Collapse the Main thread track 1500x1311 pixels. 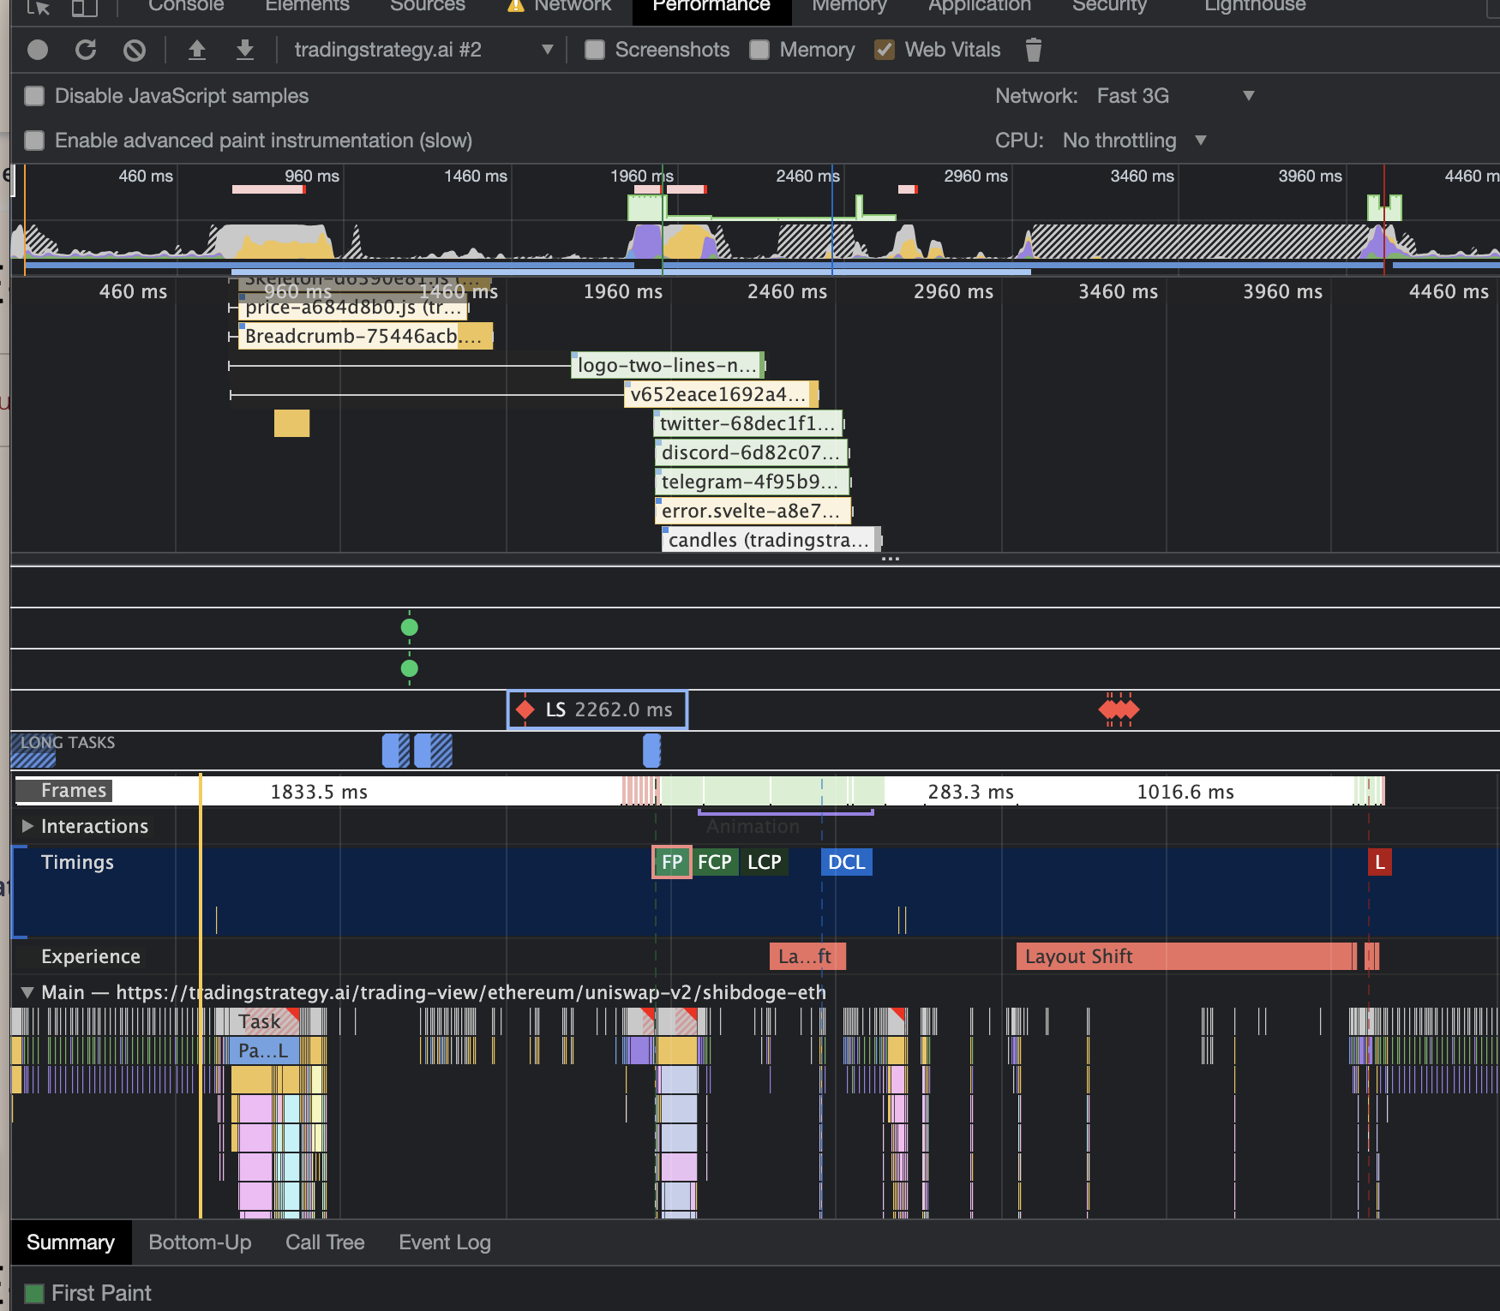pos(27,992)
